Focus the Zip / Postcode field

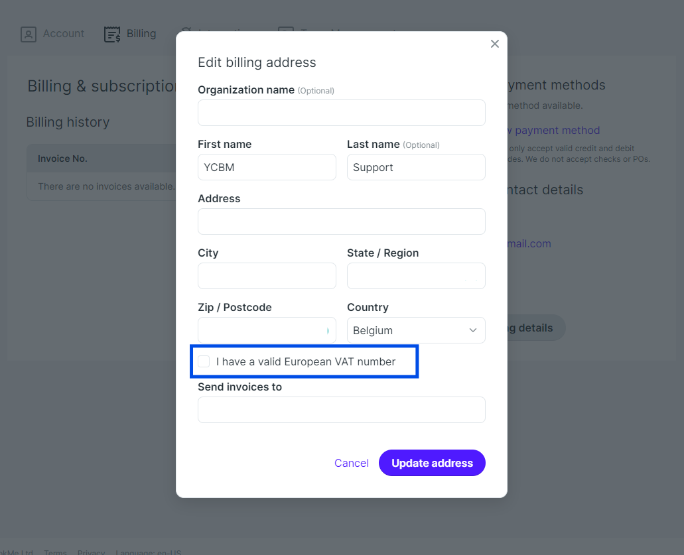[267, 330]
